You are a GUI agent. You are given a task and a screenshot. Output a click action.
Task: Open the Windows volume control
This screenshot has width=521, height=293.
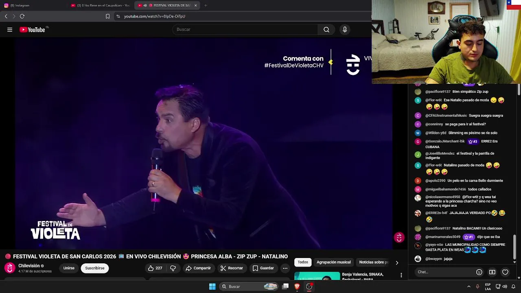coord(505,286)
